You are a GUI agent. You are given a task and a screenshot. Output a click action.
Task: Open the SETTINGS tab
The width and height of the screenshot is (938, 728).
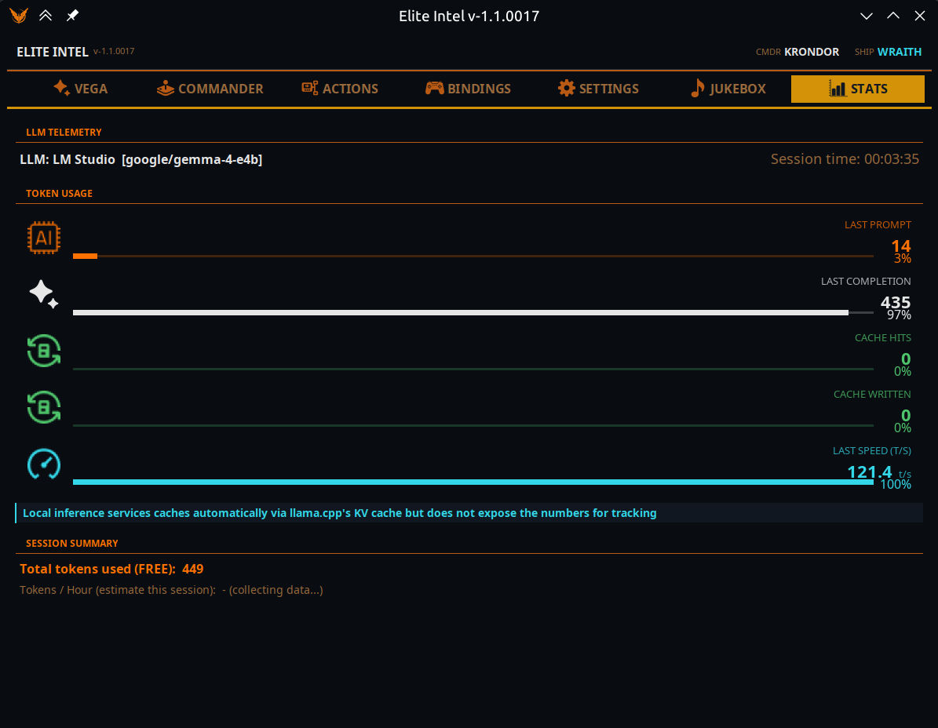[598, 89]
